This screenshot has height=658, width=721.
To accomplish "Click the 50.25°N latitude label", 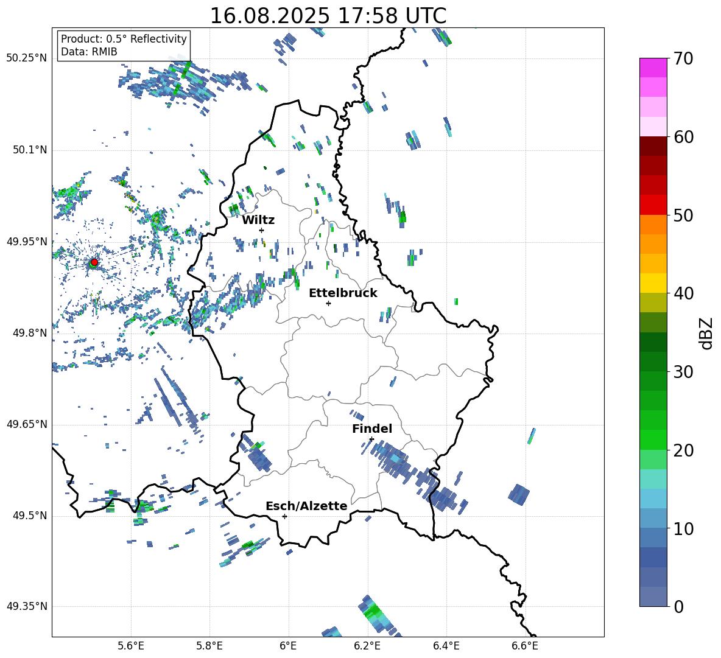I will 27,58.
